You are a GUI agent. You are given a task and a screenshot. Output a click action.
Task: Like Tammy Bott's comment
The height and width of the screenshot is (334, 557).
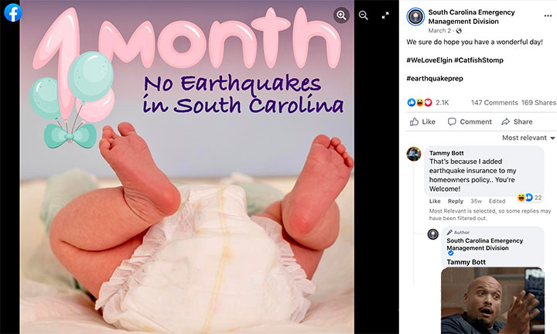coord(435,201)
